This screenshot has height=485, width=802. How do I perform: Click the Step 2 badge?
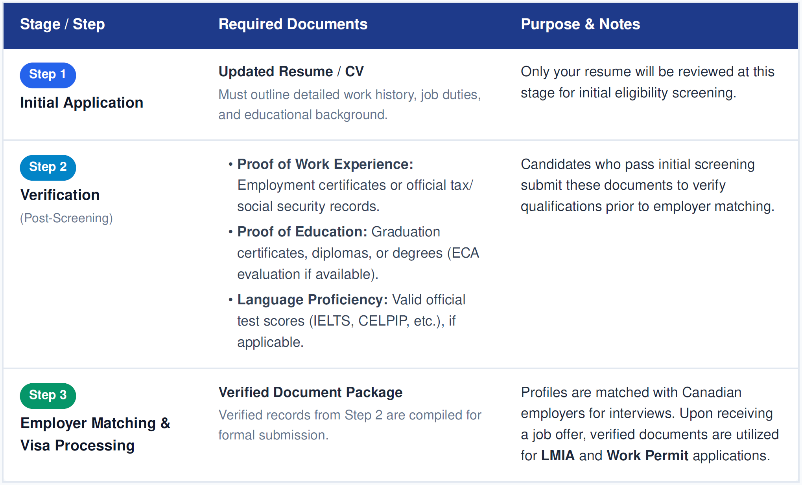[x=48, y=168]
